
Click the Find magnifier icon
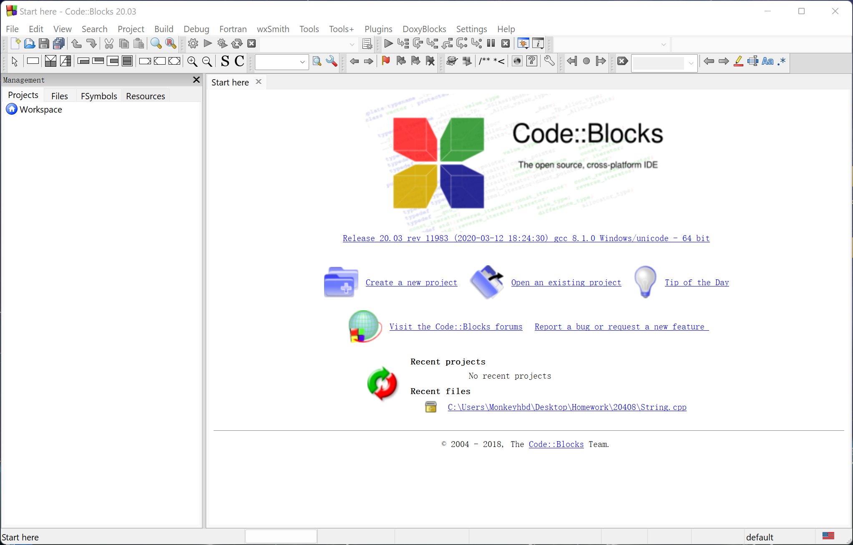click(x=156, y=43)
